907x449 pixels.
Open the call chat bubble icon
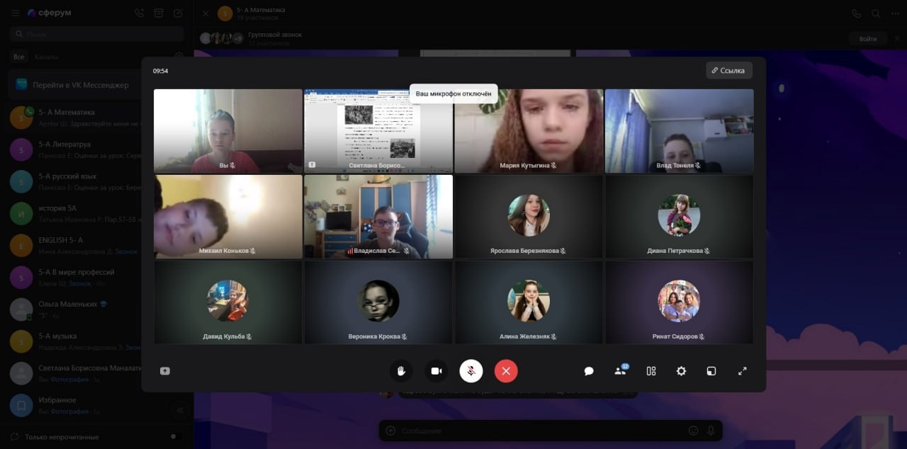click(x=589, y=371)
